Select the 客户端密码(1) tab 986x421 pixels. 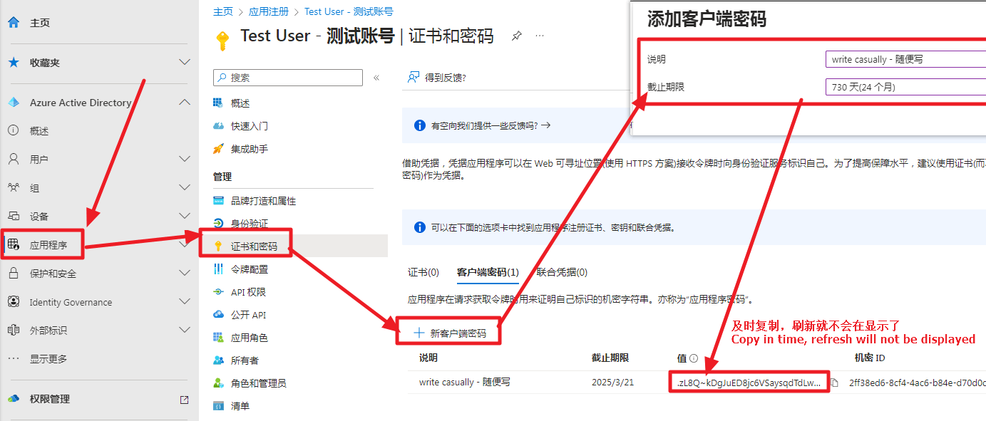pyautogui.click(x=488, y=272)
